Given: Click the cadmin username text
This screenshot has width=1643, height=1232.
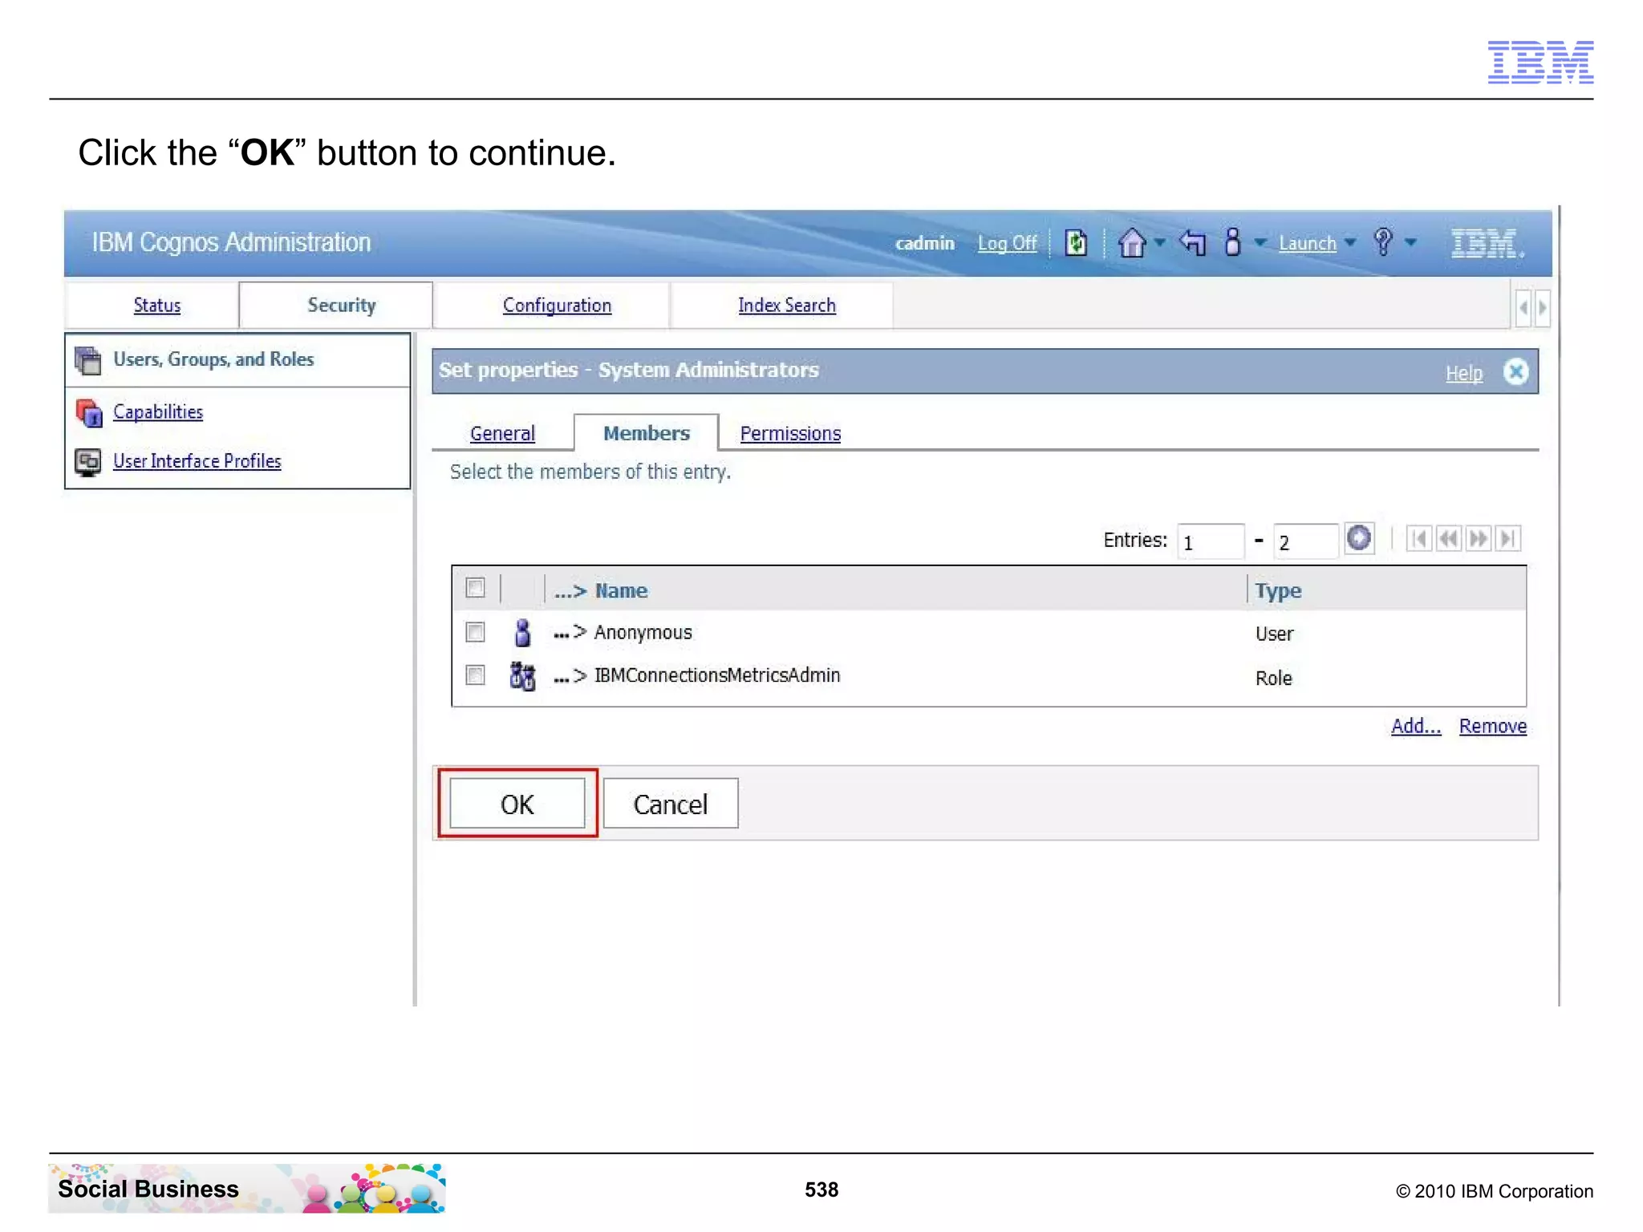Looking at the screenshot, I should [x=925, y=243].
